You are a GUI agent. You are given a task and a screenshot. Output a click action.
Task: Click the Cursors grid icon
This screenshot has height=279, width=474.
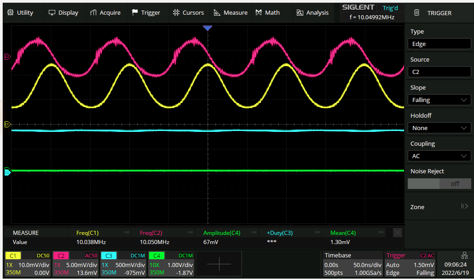tap(176, 13)
